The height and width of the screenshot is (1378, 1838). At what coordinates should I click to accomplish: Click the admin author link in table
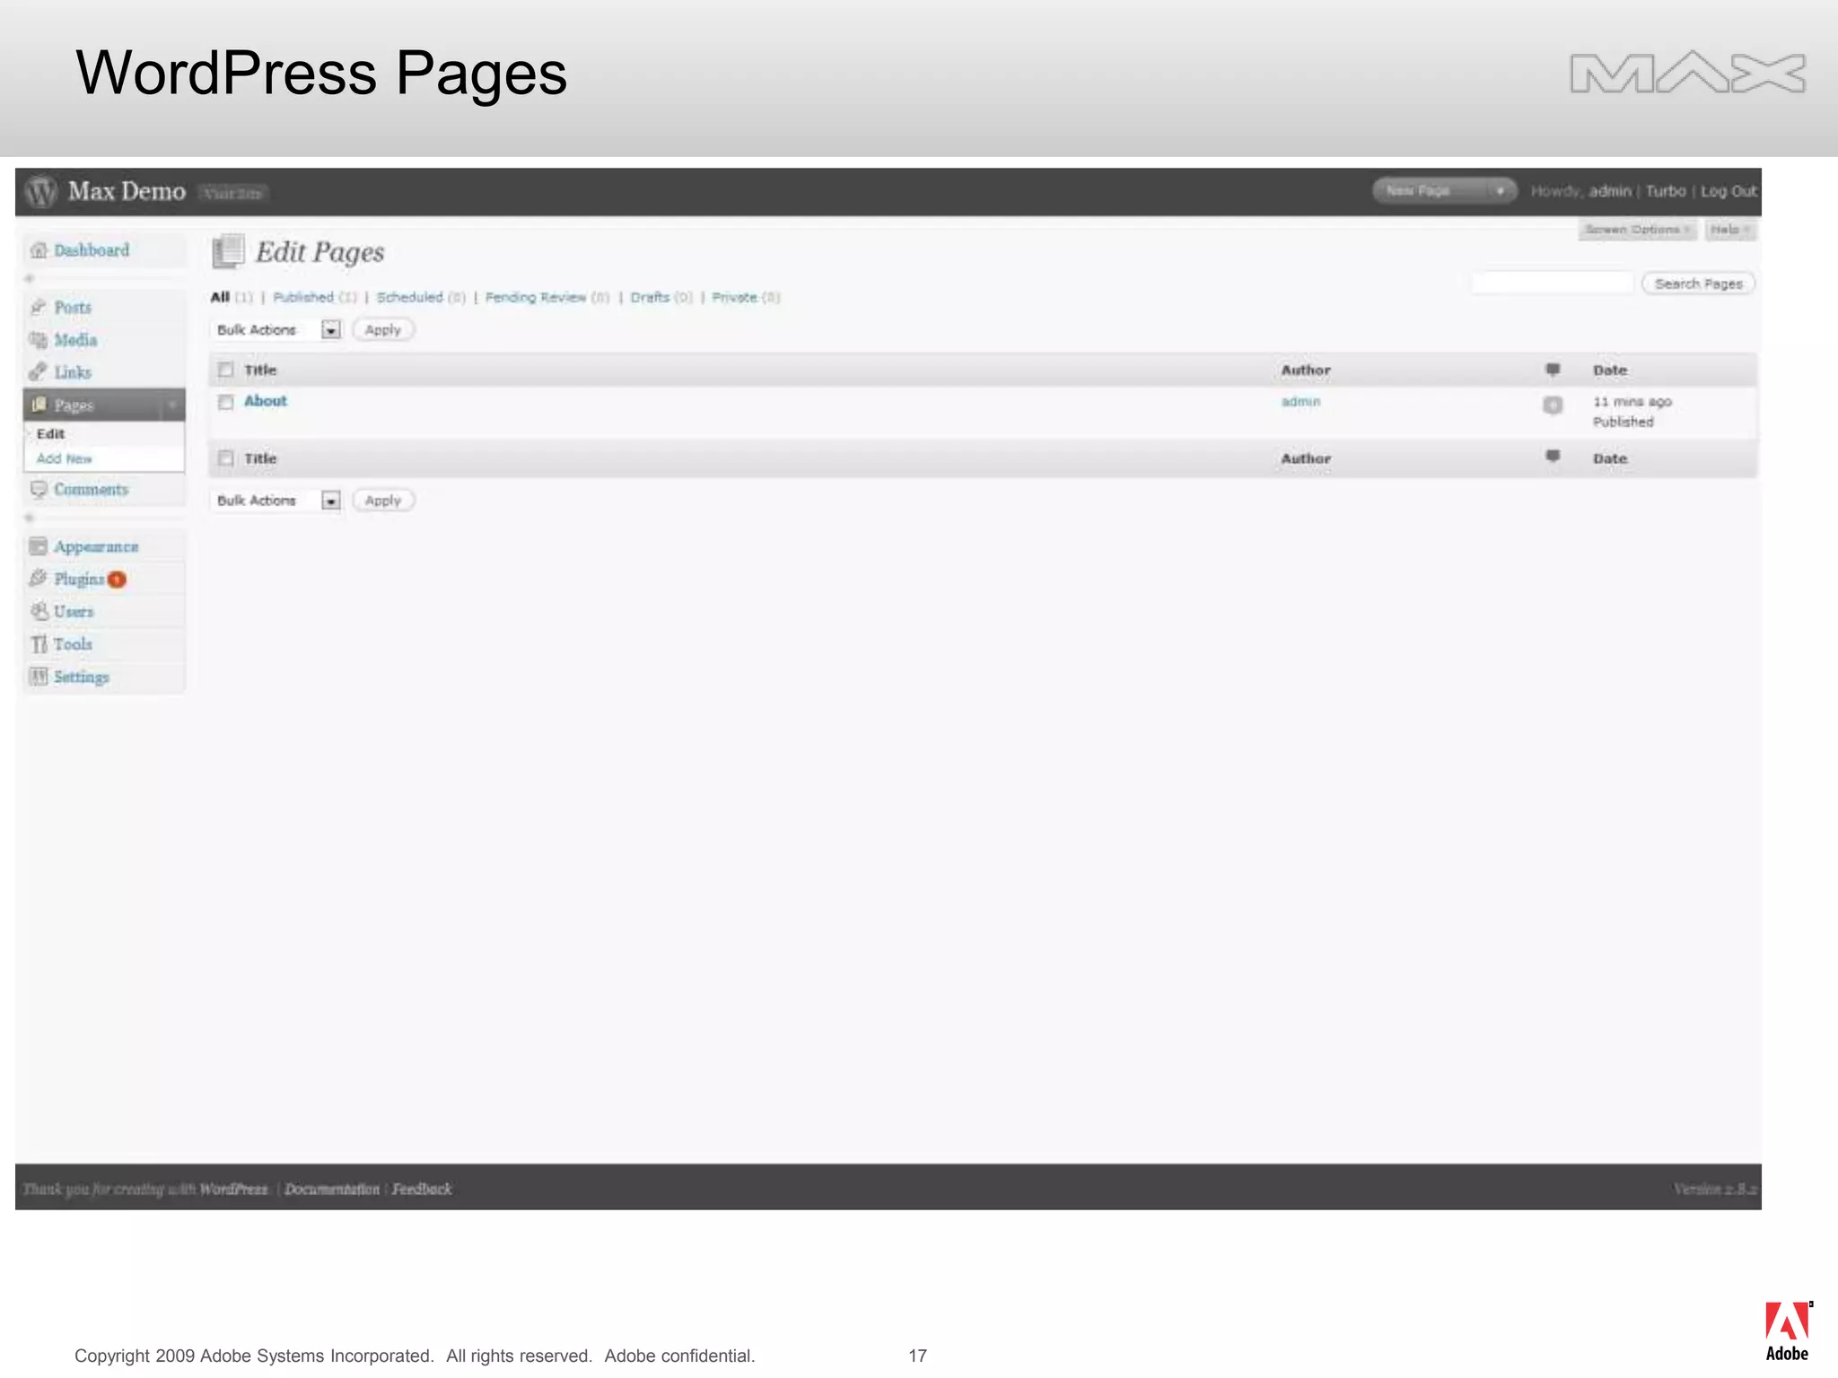[1300, 402]
